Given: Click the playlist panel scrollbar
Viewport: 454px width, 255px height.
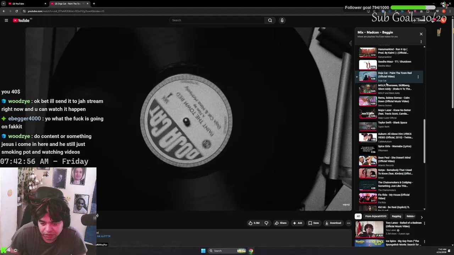Looking at the screenshot, I should [x=424, y=141].
